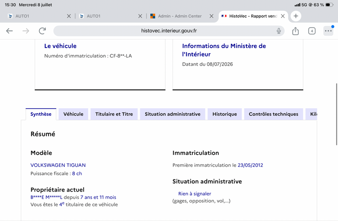Close the Admin - Admin Center tab
The image size is (338, 221).
point(212,16)
